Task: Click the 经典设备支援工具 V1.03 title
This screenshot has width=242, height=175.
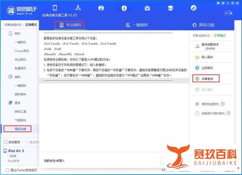Action: point(60,15)
